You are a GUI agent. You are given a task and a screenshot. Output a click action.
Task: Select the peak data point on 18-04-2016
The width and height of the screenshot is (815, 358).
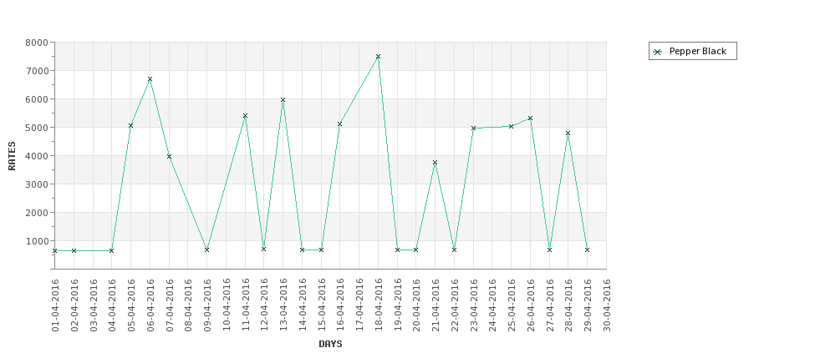378,57
